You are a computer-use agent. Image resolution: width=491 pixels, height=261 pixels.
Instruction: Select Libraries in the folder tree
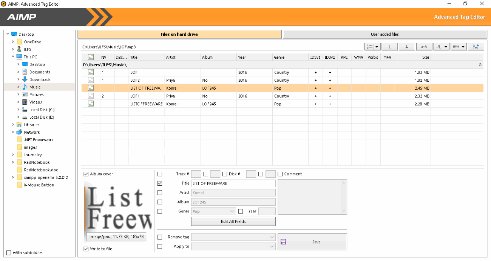point(32,125)
